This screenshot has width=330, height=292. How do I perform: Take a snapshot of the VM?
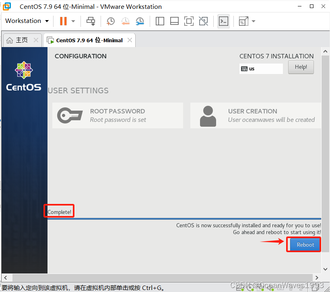[111, 21]
